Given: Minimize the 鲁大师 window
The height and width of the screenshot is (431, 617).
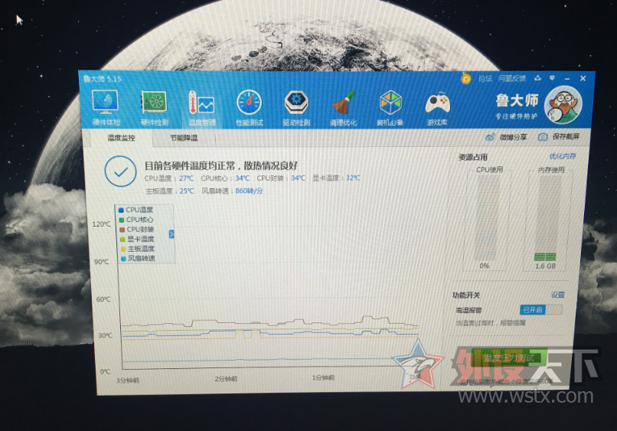Looking at the screenshot, I should click(567, 79).
